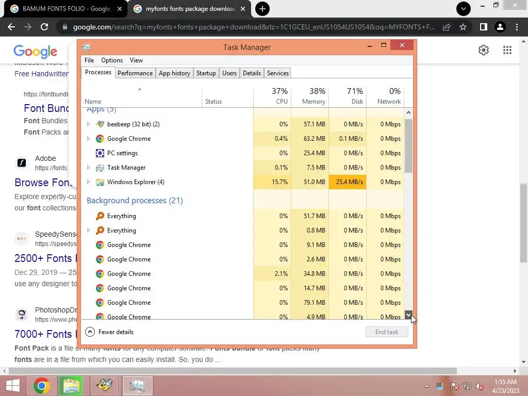Open the View menu in Task Manager
This screenshot has height=396, width=528.
pyautogui.click(x=136, y=60)
